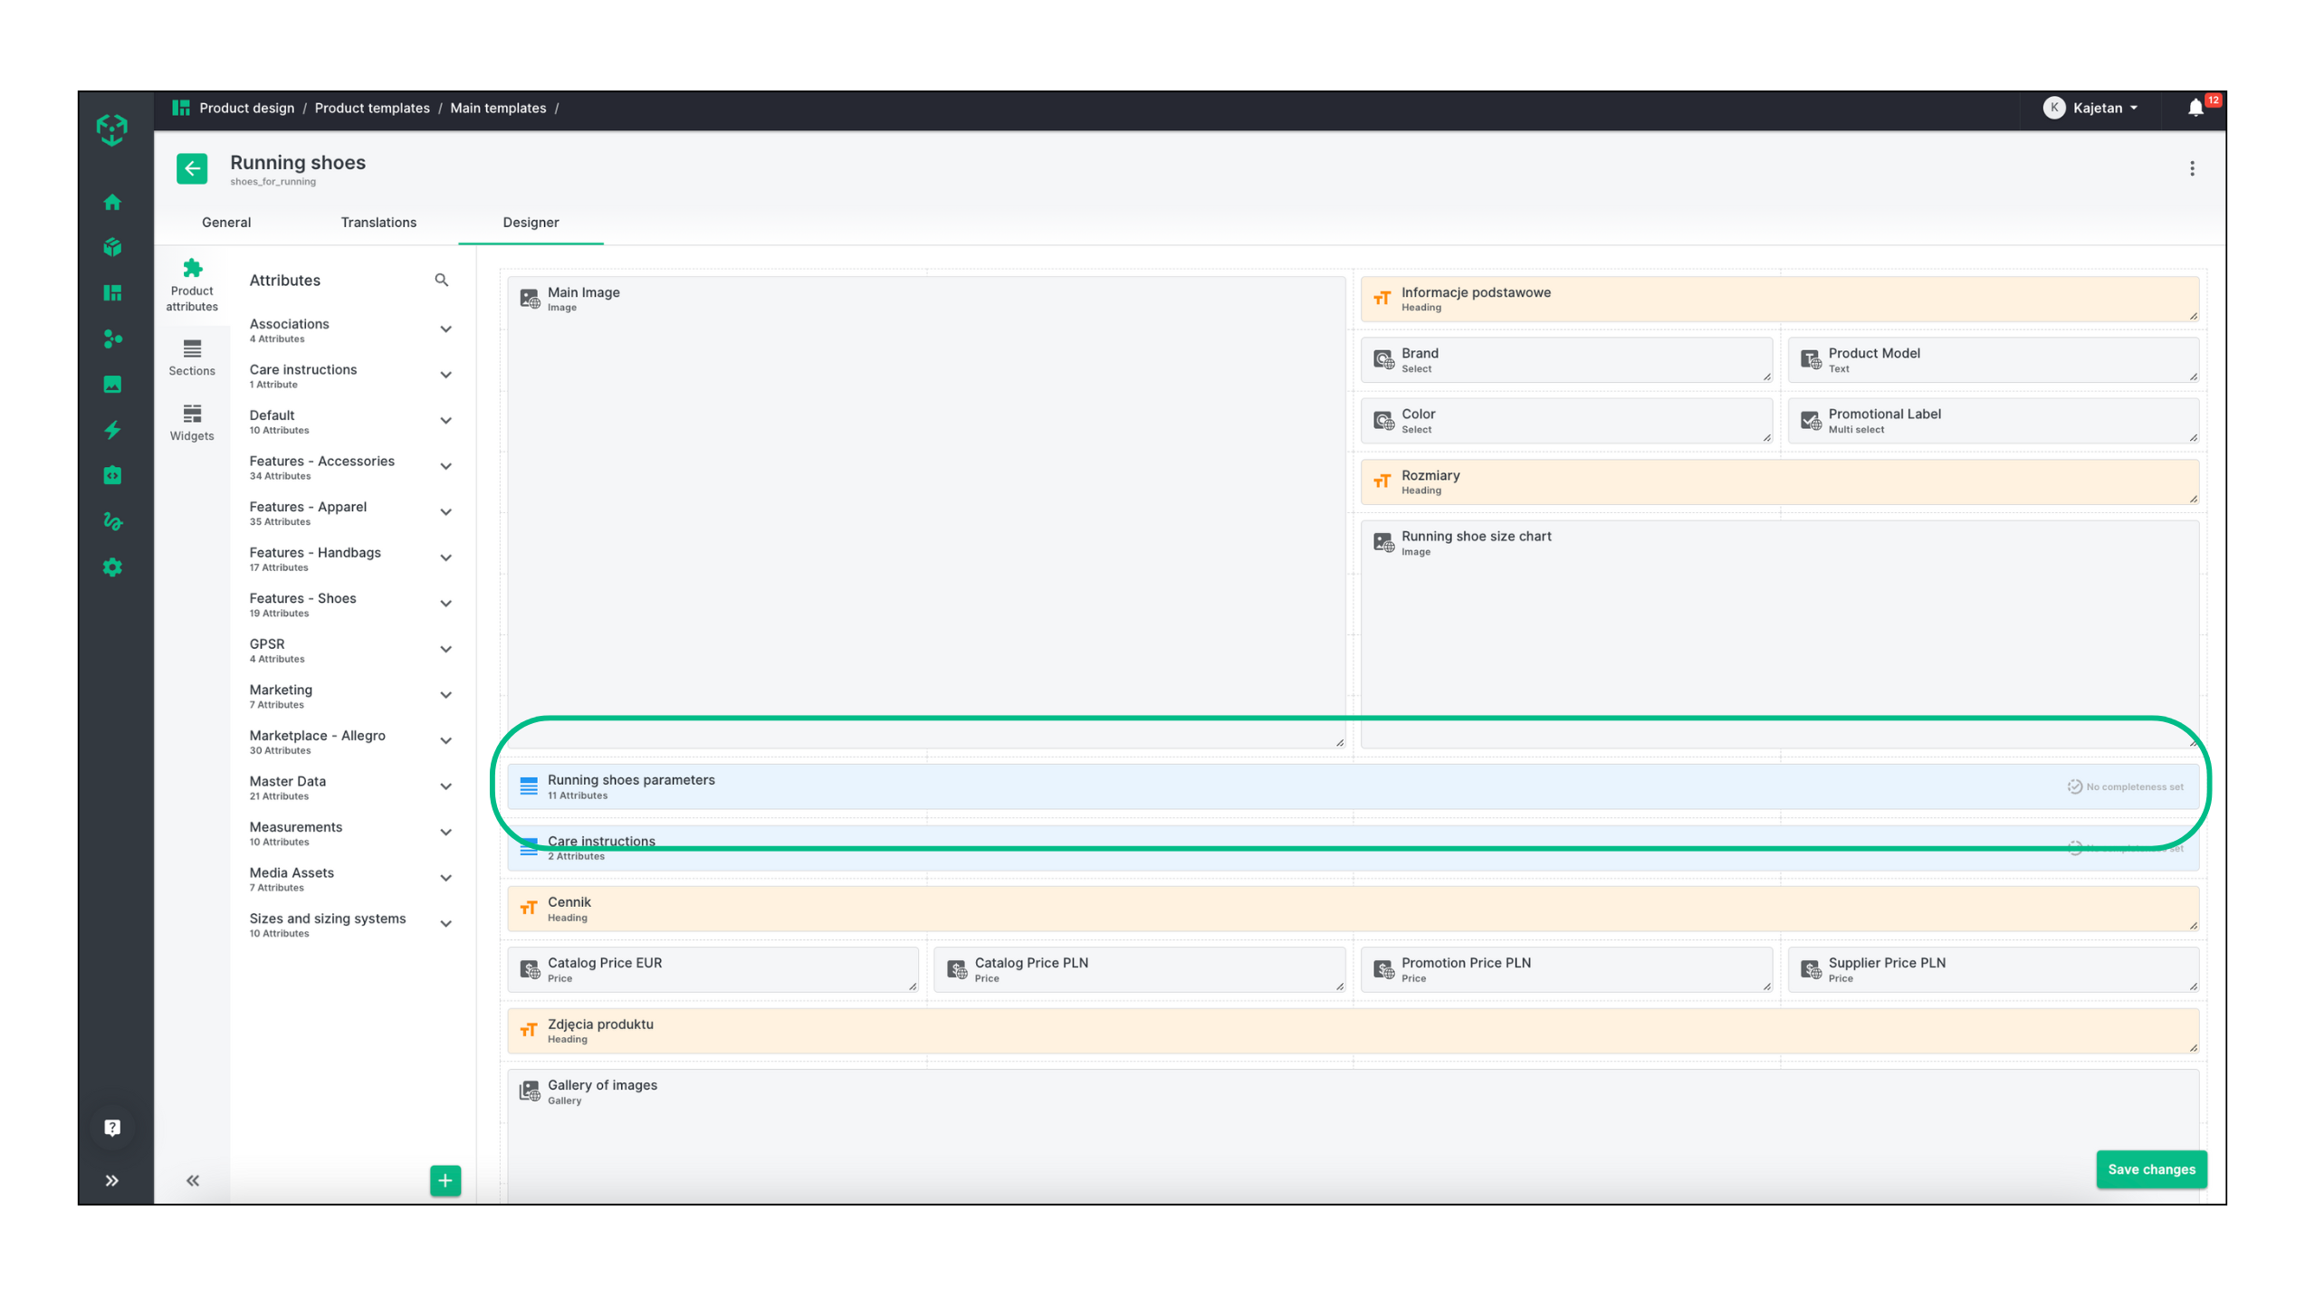
Task: Click the green plus add button
Action: pos(445,1180)
